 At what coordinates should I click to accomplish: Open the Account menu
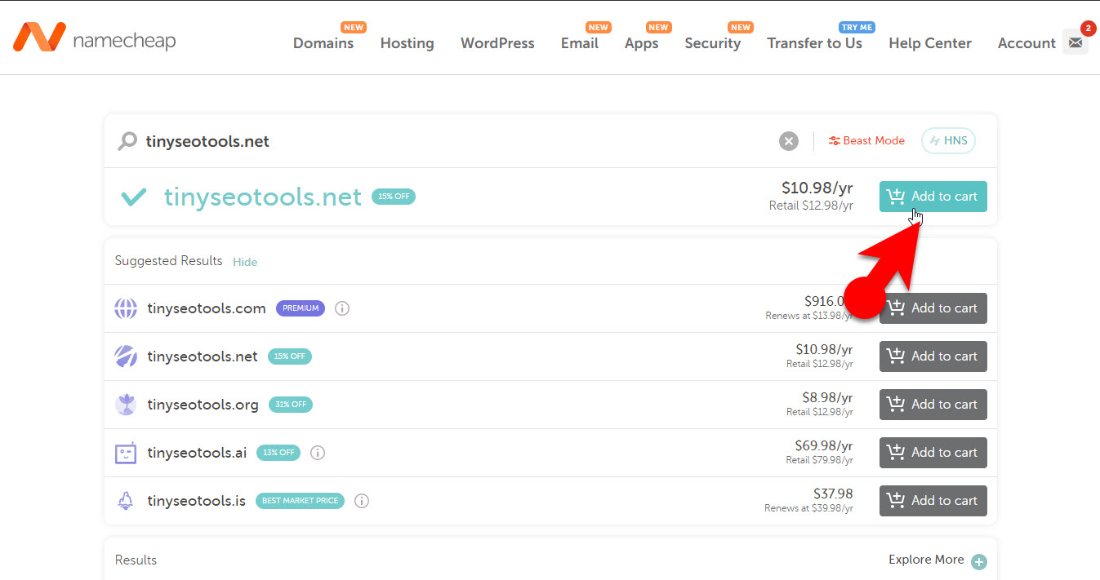tap(1027, 43)
